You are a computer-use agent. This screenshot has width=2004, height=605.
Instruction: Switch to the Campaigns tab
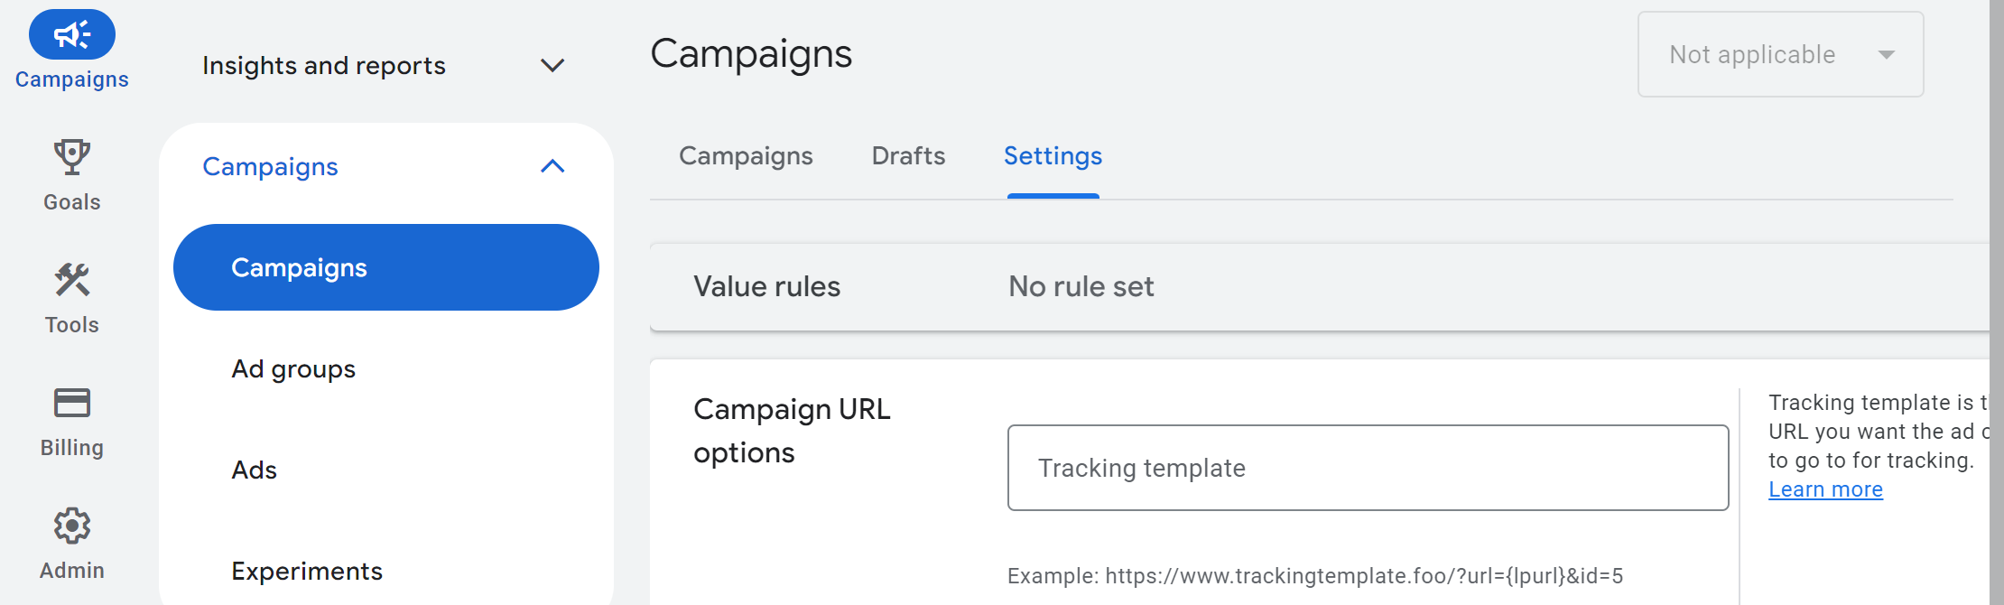point(746,156)
